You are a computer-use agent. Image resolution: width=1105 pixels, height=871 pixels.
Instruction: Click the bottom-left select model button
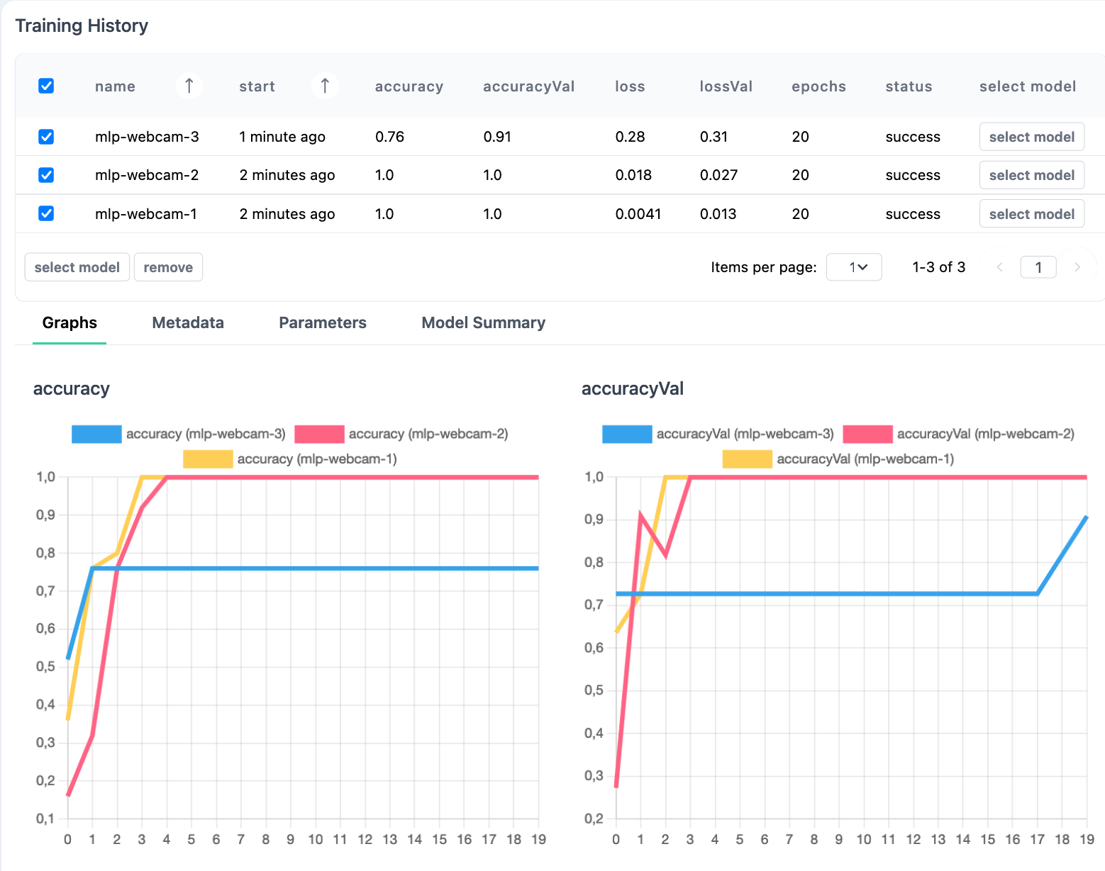tap(77, 267)
